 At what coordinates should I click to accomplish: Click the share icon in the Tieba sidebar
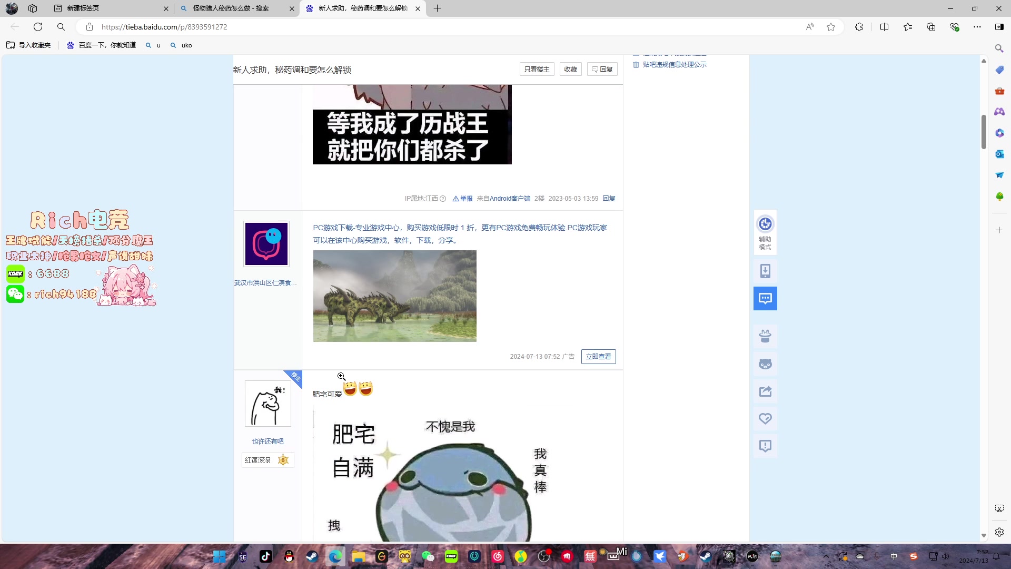pyautogui.click(x=765, y=391)
